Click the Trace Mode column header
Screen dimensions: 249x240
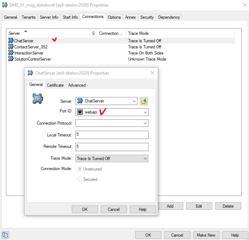[180, 33]
